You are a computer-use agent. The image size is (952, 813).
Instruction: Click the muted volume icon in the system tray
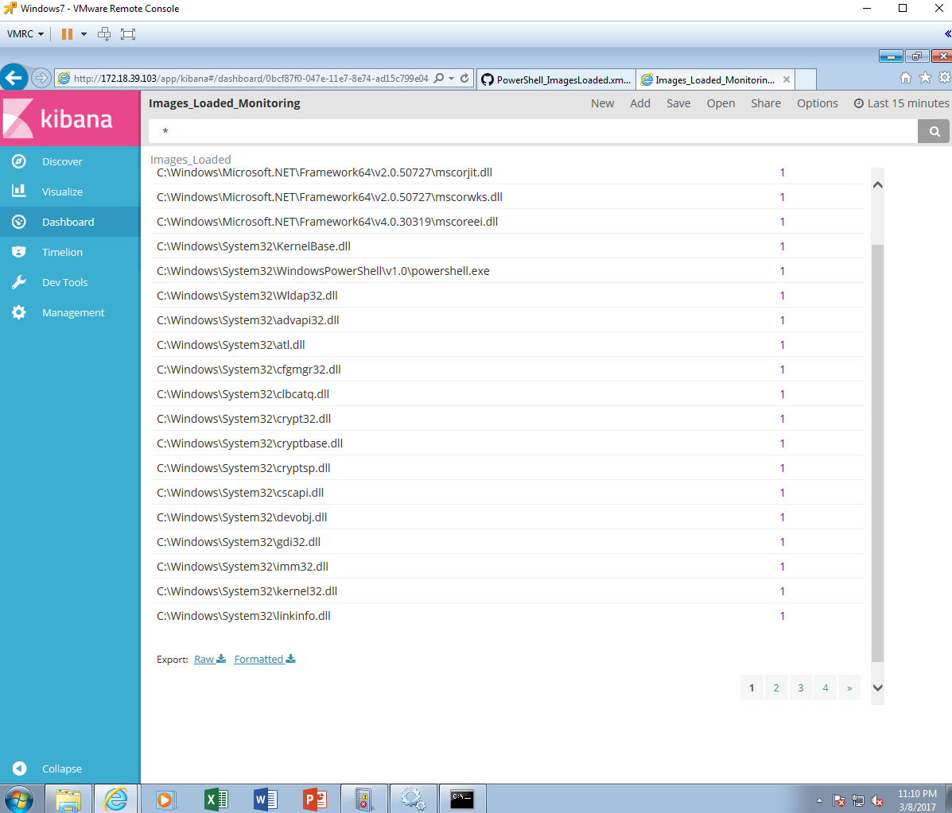coord(876,801)
